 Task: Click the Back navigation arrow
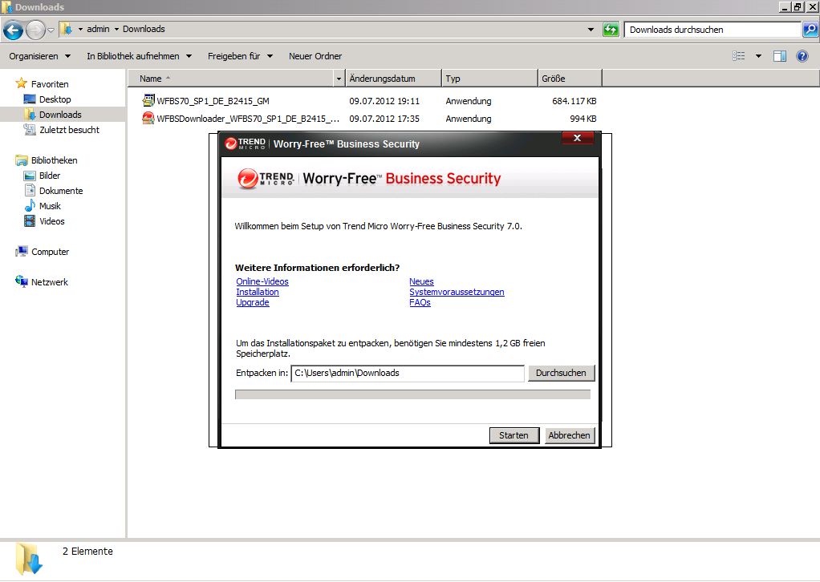tap(13, 30)
